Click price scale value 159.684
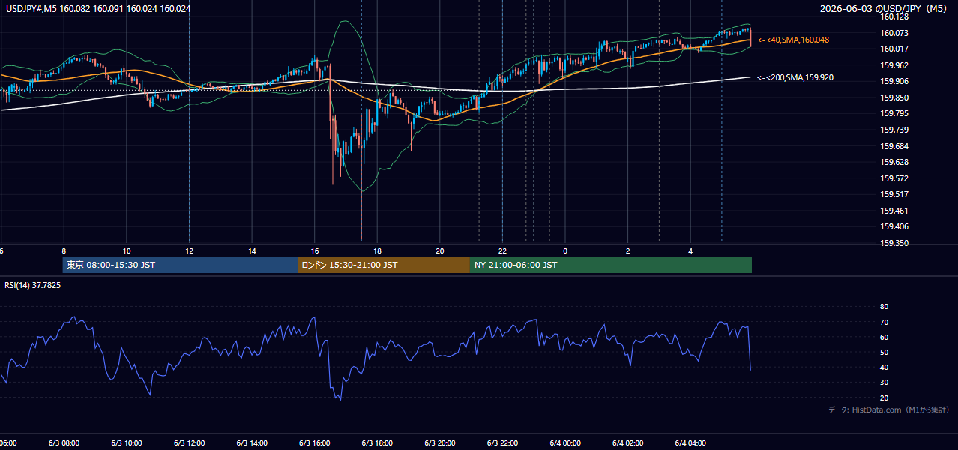The height and width of the screenshot is (450, 958). point(894,146)
